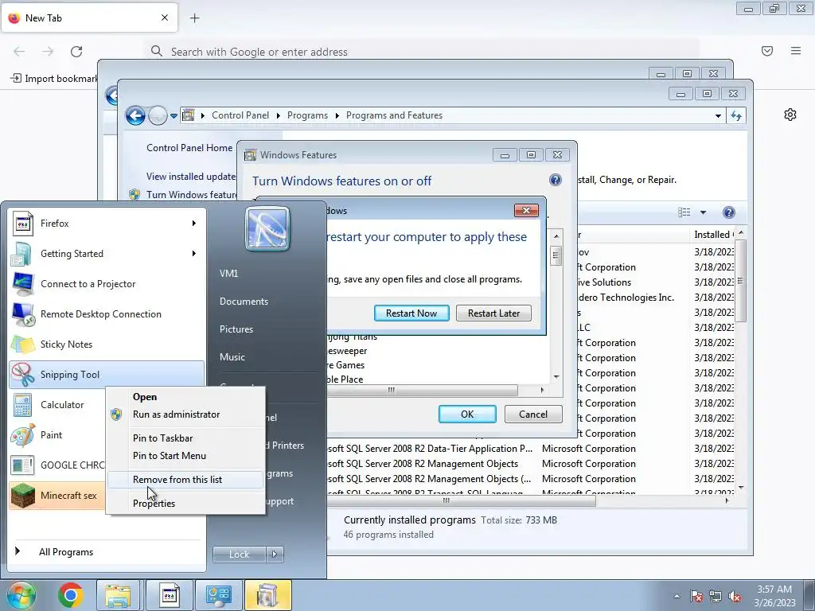Open VM1 user folder link
Image resolution: width=815 pixels, height=611 pixels.
tap(228, 274)
